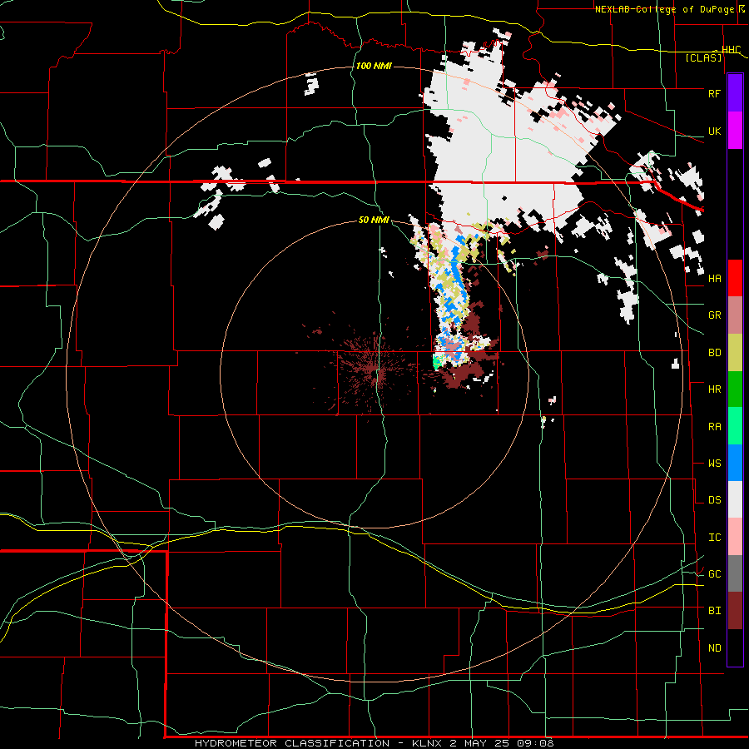Click the BI brown color swatch
Viewport: 749px width, 749px height.
tap(735, 611)
